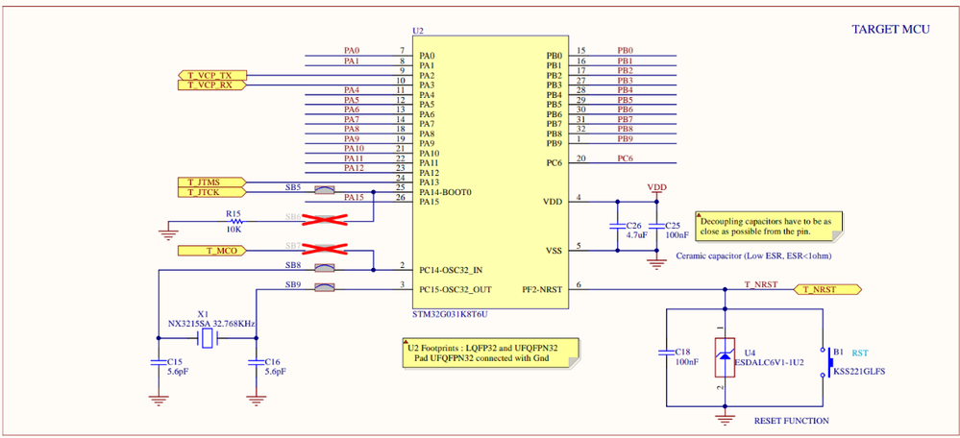Click the RST label next to B1
Screen dimensions: 960x438
coord(860,353)
